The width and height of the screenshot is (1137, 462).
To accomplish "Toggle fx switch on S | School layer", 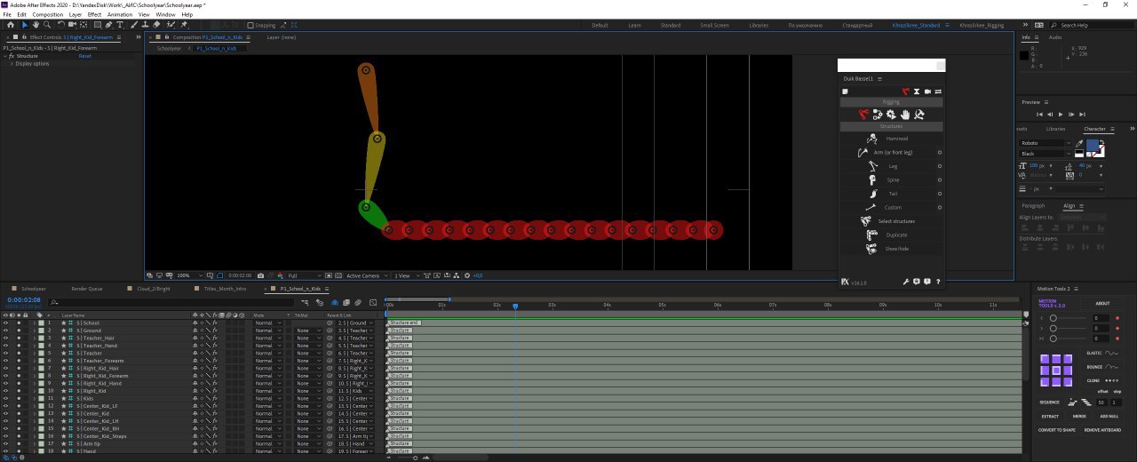I will click(215, 323).
